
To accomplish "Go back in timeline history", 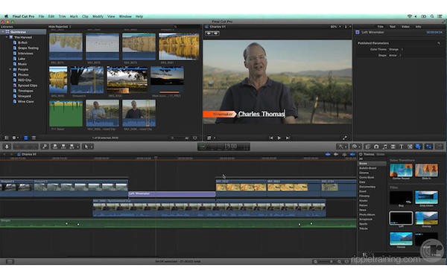I will pyautogui.click(x=4, y=154).
